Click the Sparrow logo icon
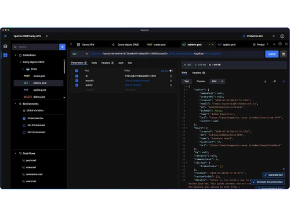Image resolution: width=290 pixels, height=217 pixels. point(5,36)
